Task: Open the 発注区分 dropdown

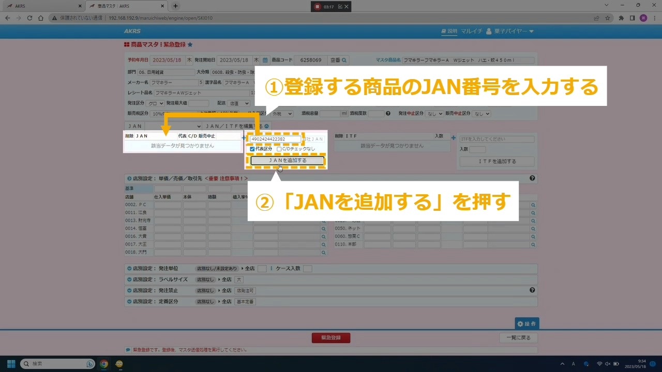Action: point(156,103)
